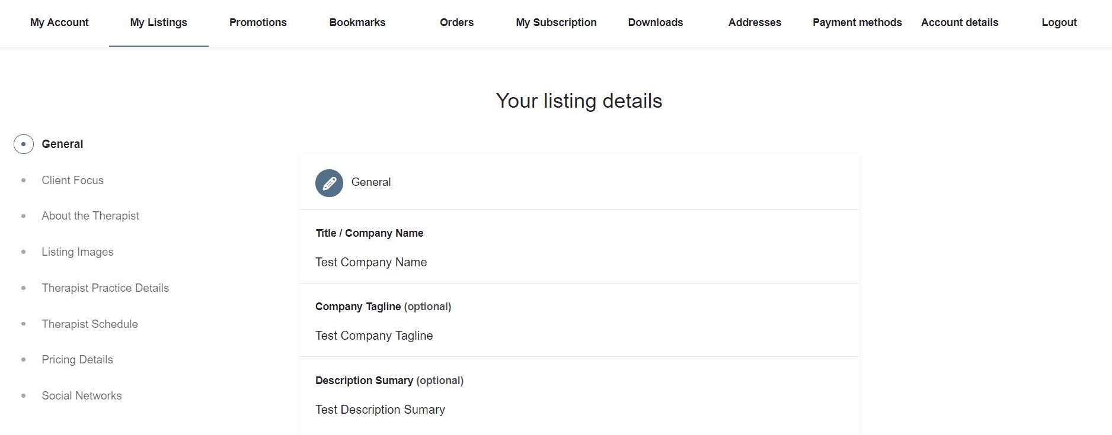Screen dimensions: 1112x435
Task: Open the Promotions tab
Action: [x=257, y=22]
